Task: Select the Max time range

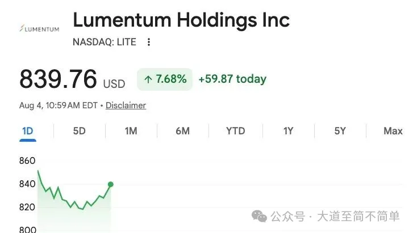Action: point(393,131)
